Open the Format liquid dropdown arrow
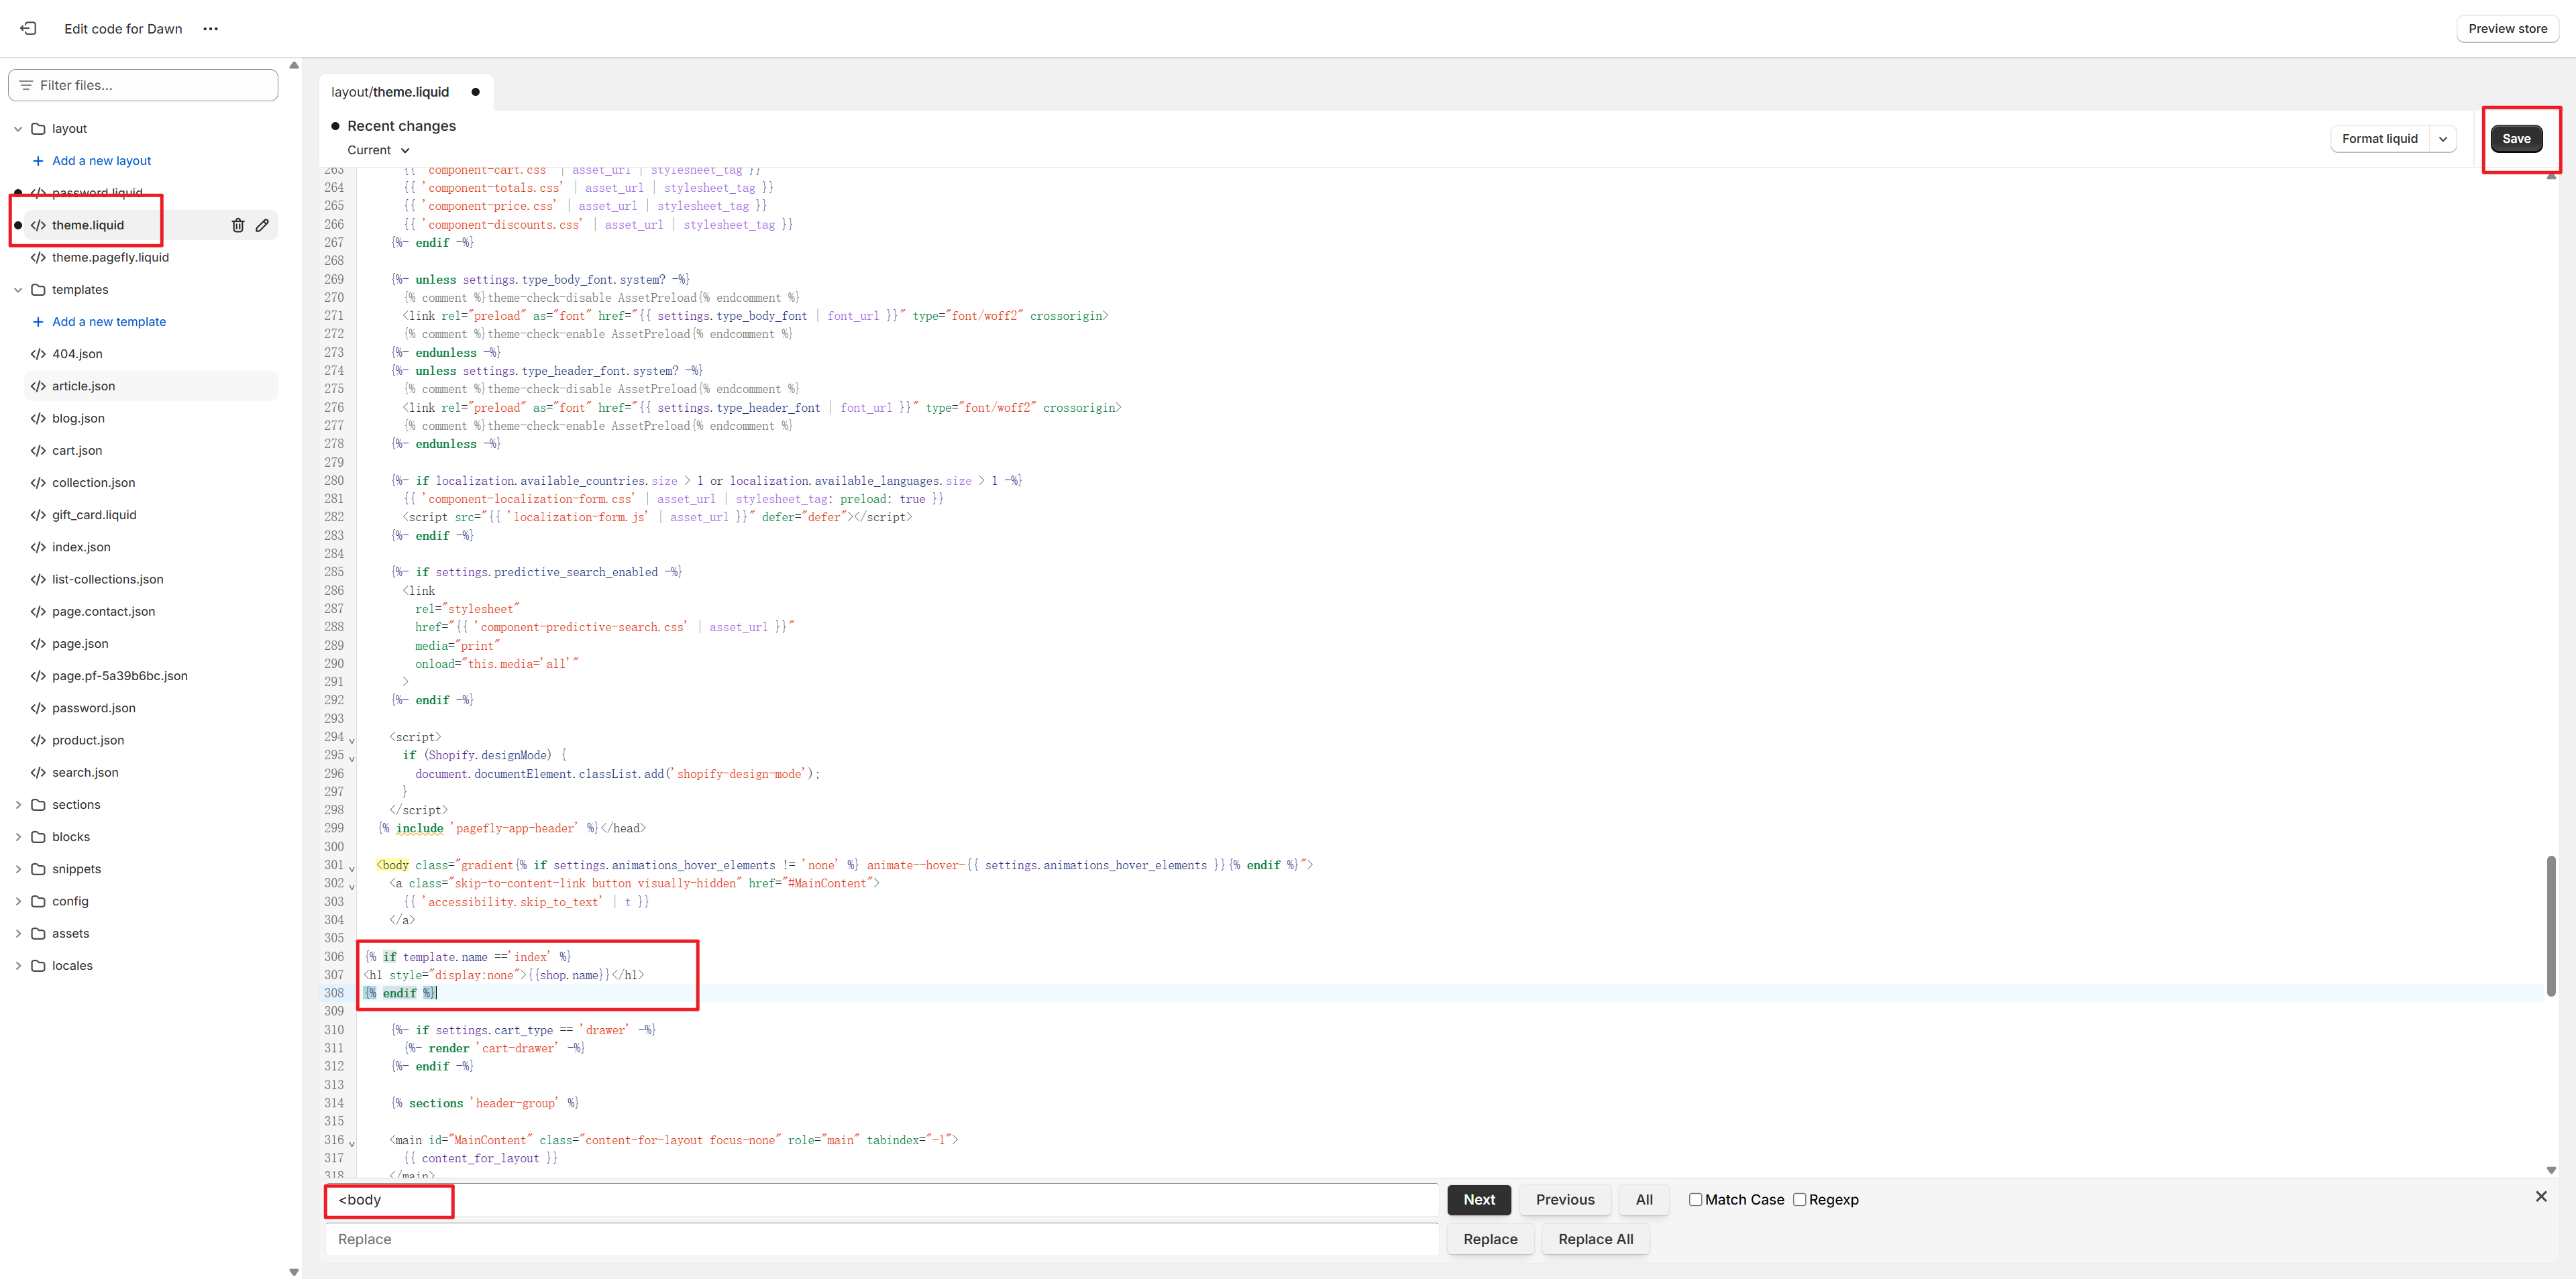The width and height of the screenshot is (2576, 1279). [2443, 139]
